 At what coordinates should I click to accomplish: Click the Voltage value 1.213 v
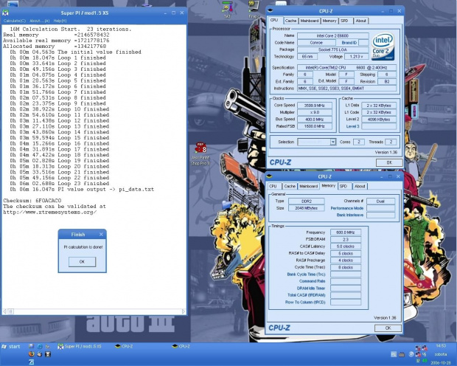[x=356, y=56]
